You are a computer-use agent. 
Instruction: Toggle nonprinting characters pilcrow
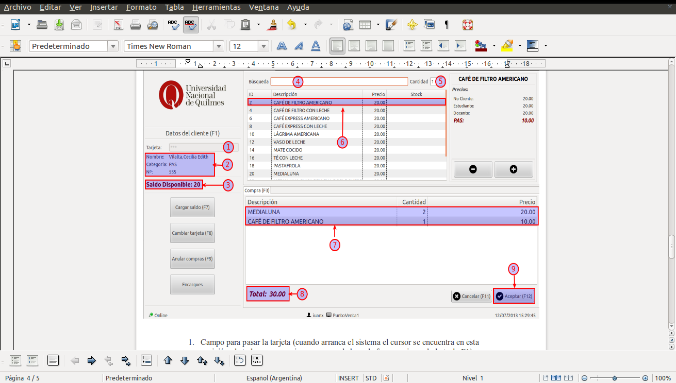point(447,25)
